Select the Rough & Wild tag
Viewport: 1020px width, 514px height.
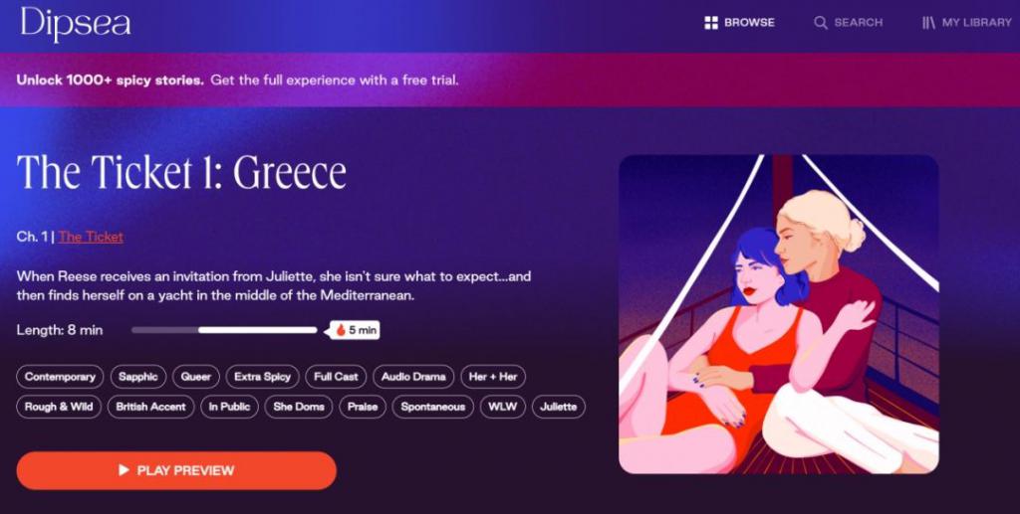pyautogui.click(x=59, y=407)
